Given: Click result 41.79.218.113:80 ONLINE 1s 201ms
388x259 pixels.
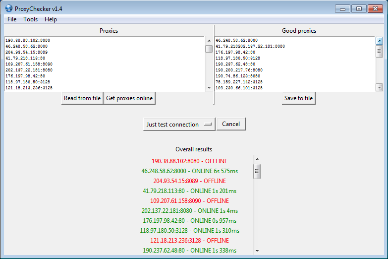Looking at the screenshot, I should pyautogui.click(x=190, y=191).
